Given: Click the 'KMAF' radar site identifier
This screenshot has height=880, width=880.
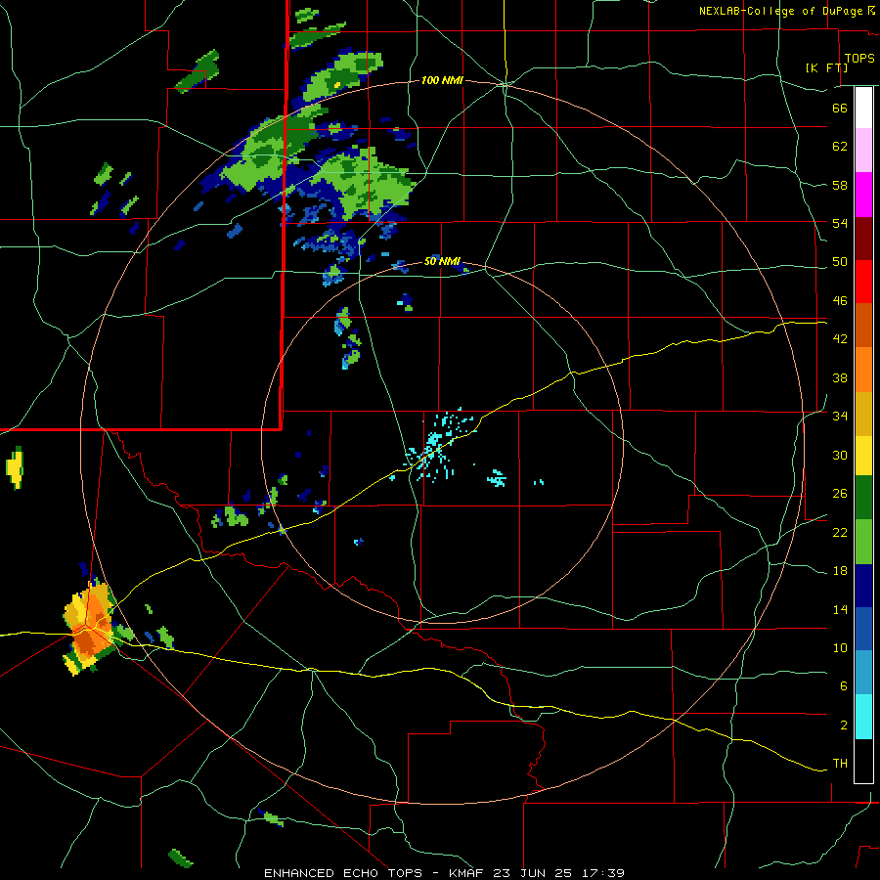Looking at the screenshot, I should [467, 873].
